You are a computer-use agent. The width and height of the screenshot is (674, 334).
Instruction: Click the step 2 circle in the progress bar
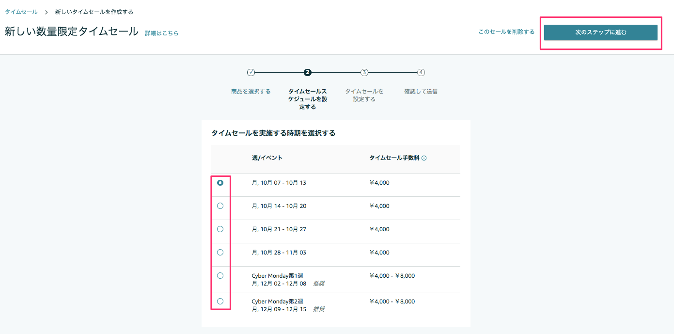(307, 72)
